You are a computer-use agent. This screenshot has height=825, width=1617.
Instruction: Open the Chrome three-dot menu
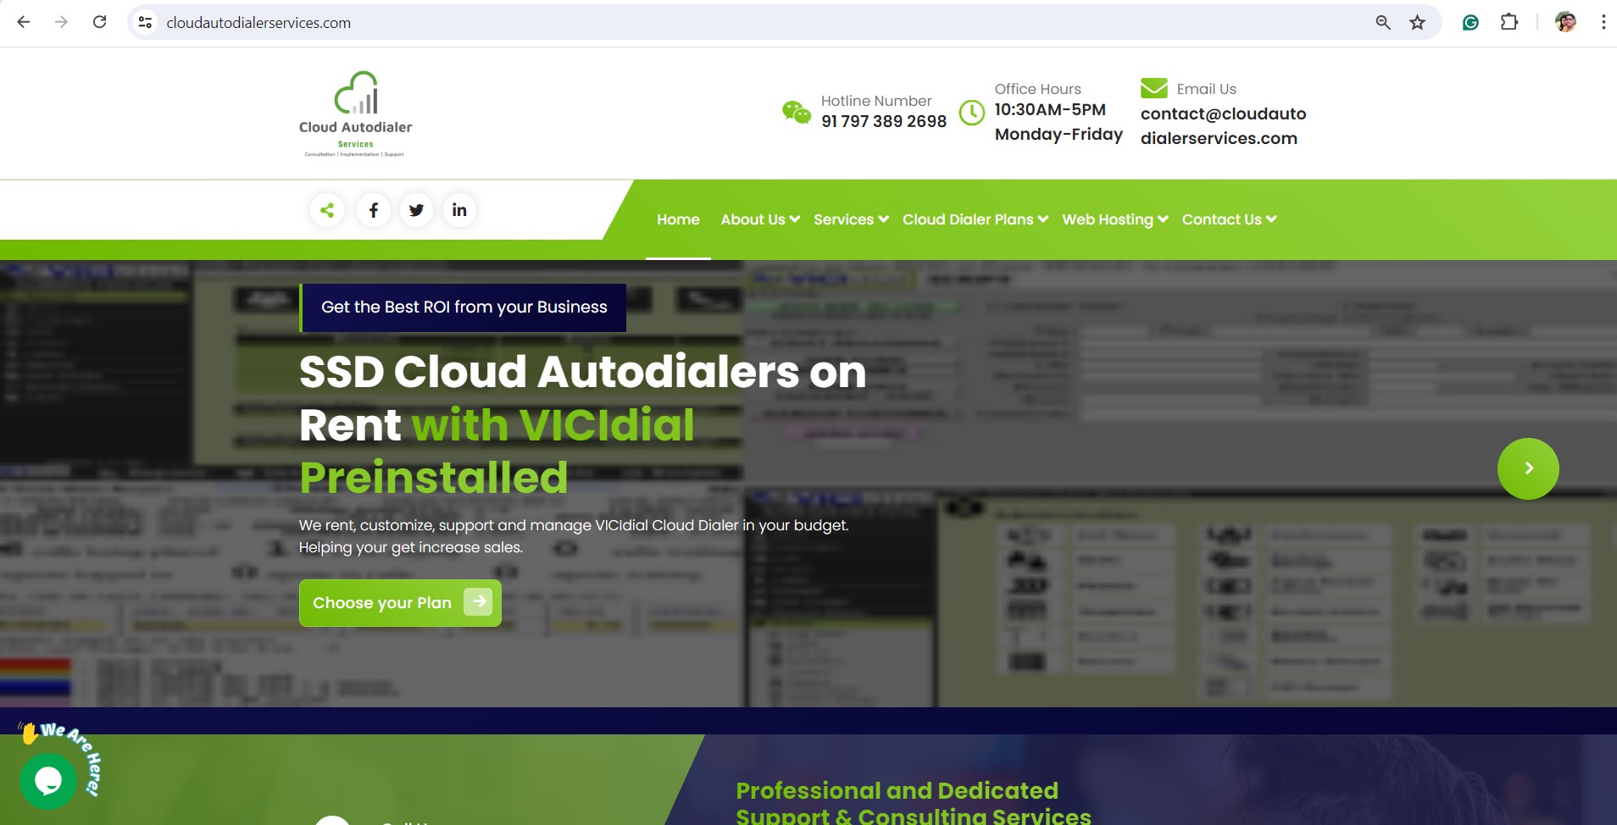tap(1603, 22)
